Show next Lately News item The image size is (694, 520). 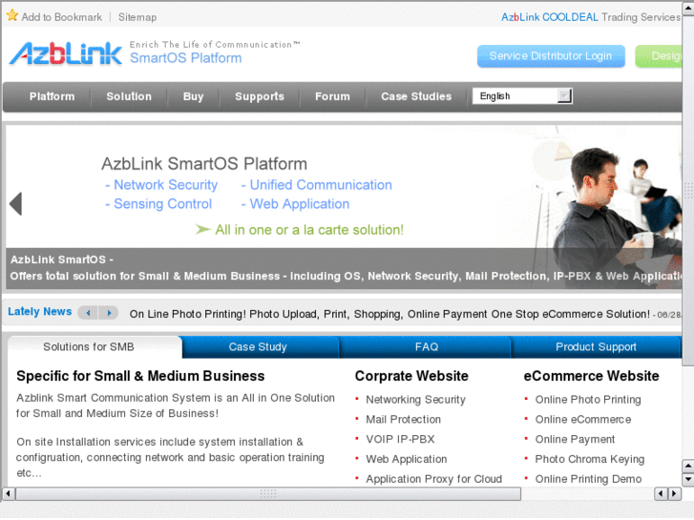[109, 313]
